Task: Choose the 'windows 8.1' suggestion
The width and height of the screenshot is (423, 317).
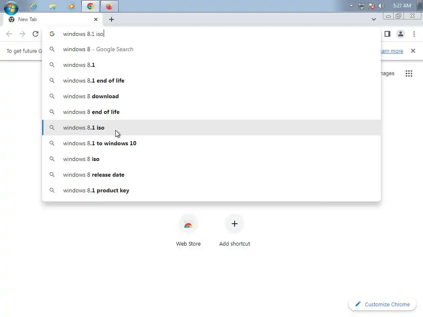Action: 211,65
